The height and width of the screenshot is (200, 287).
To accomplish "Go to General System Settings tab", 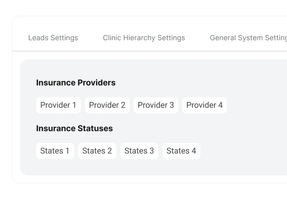I will coord(248,38).
